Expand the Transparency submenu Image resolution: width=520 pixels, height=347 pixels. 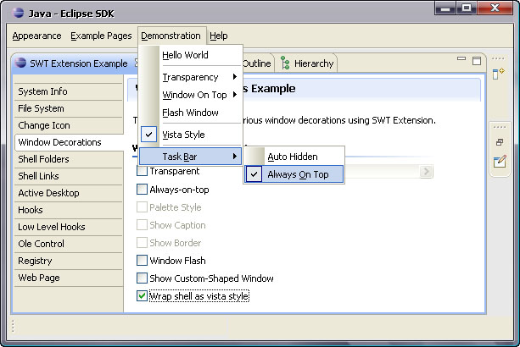(x=191, y=77)
